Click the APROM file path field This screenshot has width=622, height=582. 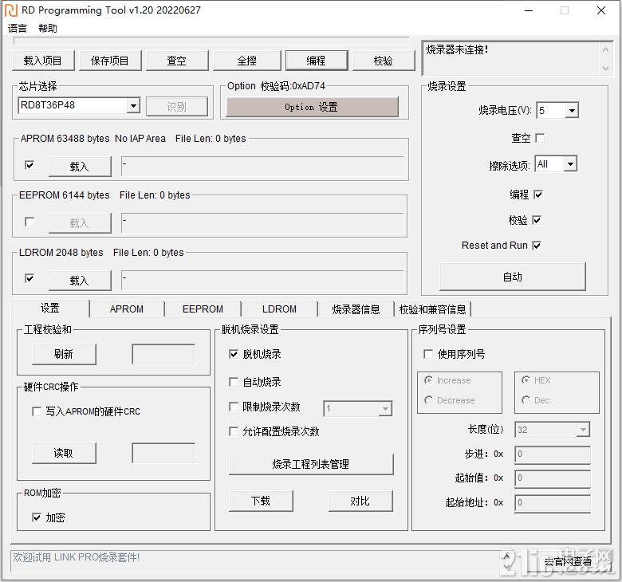262,167
